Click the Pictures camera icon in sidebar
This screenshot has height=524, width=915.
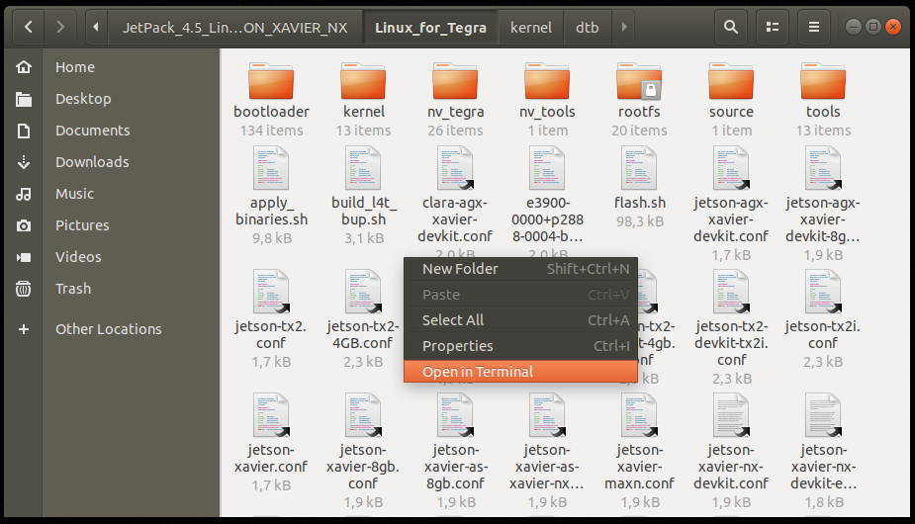24,225
